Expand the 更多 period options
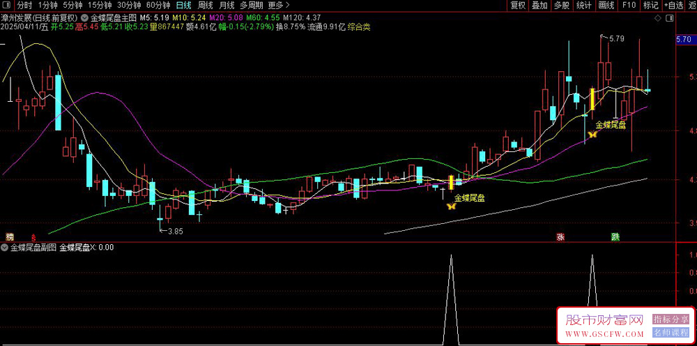 coord(279,6)
